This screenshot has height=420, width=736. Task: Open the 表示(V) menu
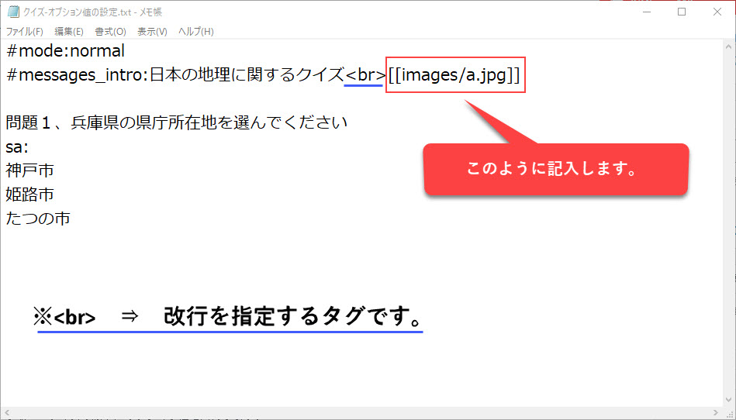(x=152, y=32)
